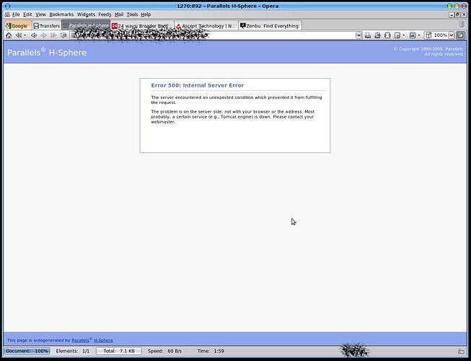This screenshot has width=471, height=361.
Task: Open the Mail menu
Action: 119,14
